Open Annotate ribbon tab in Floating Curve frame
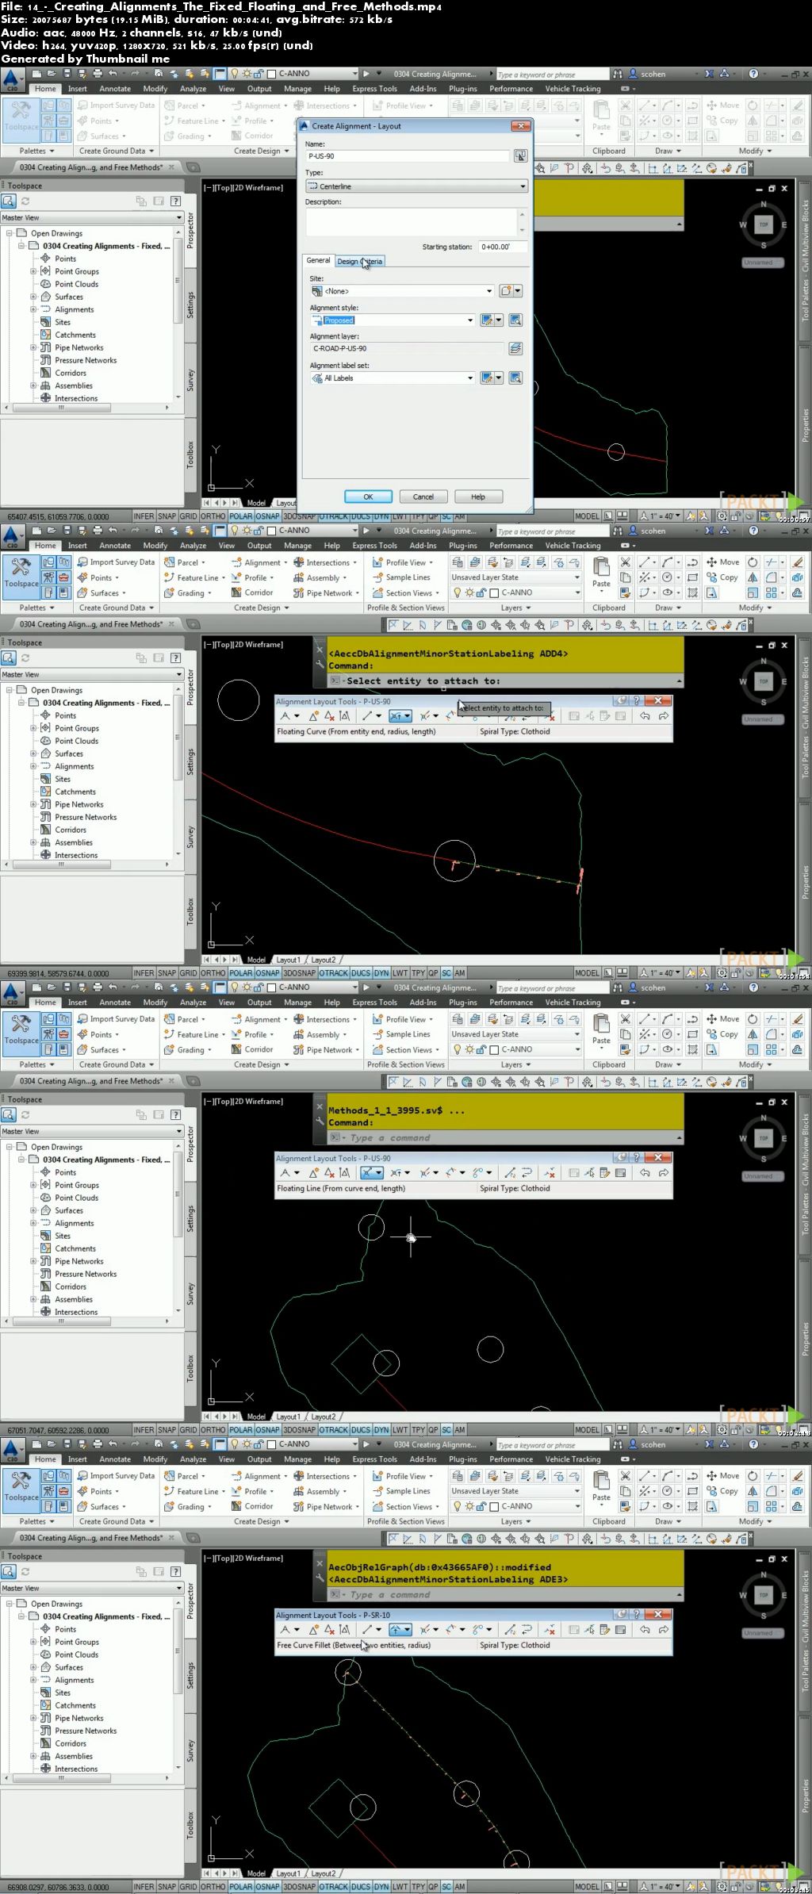The image size is (812, 1894). [115, 546]
